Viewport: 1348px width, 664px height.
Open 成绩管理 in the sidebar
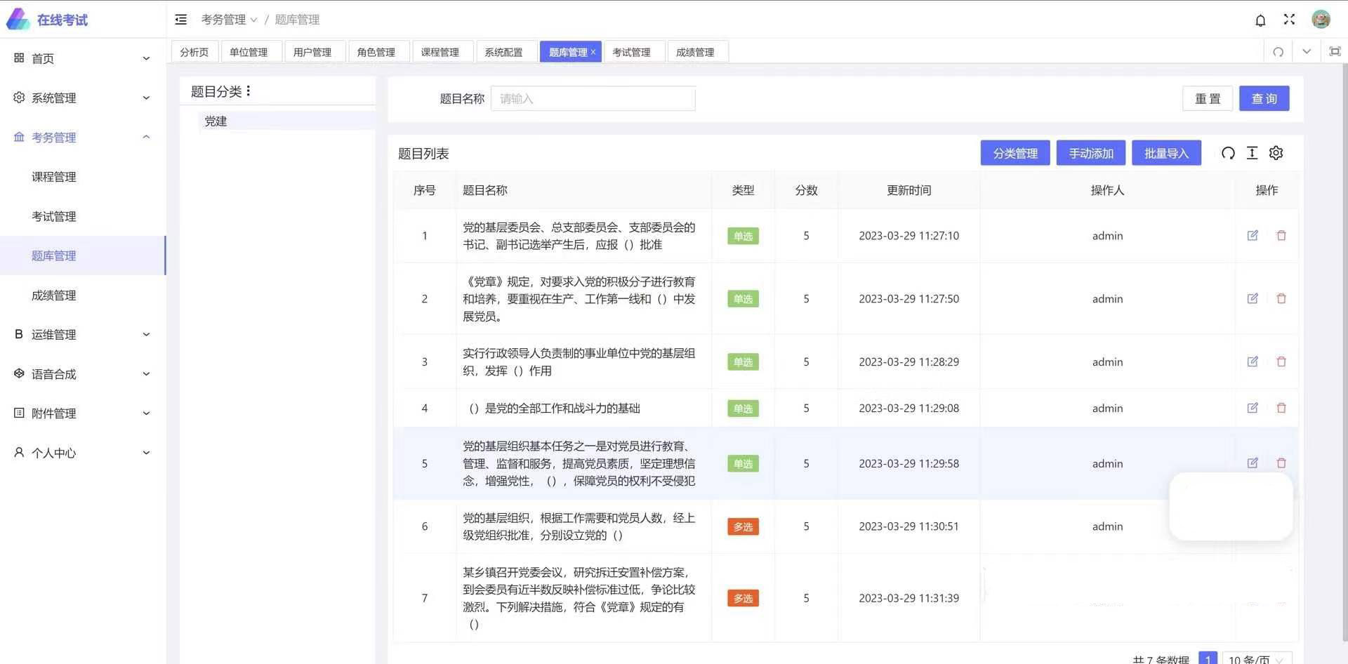click(x=54, y=296)
